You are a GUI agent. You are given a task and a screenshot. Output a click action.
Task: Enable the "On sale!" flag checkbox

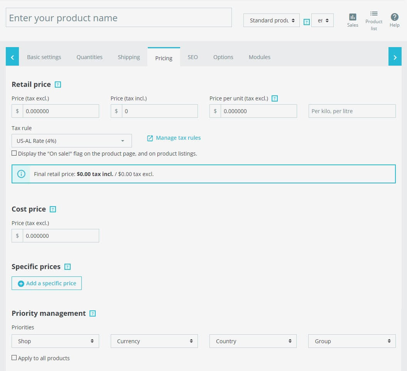[x=14, y=153]
